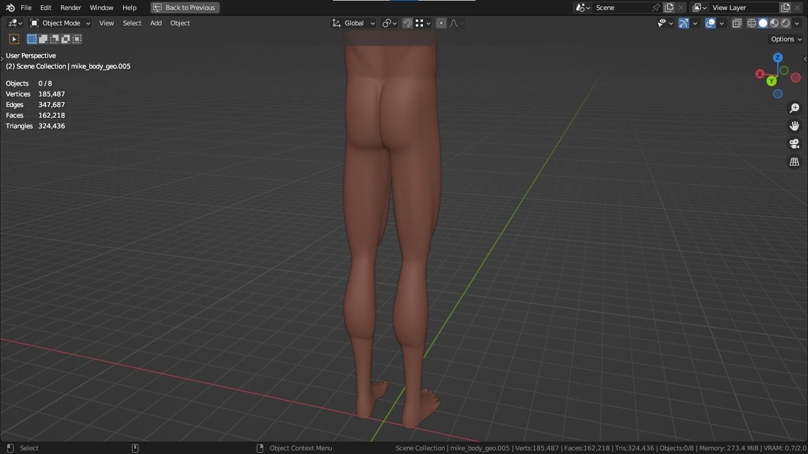Screen dimensions: 808x454
Task: Switch perspective/orthographic with grid icon
Action: (x=794, y=161)
